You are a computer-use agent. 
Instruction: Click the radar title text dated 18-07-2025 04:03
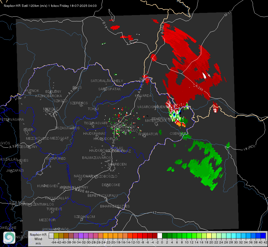(x=50, y=6)
